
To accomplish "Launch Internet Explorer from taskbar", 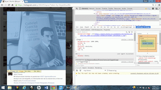I will pyautogui.click(x=24, y=88).
